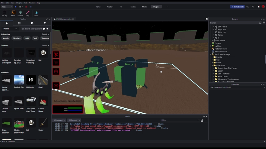Collapse the KillerSkins folder
Screen dimensions: 266x149
(212, 65)
